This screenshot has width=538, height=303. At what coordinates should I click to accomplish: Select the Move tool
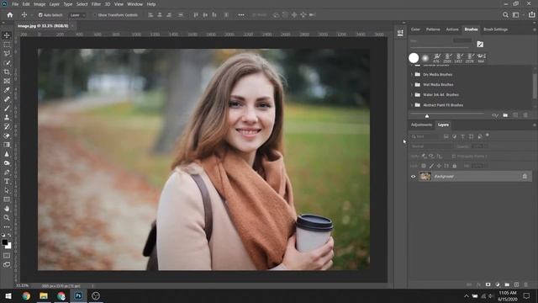pos(7,35)
